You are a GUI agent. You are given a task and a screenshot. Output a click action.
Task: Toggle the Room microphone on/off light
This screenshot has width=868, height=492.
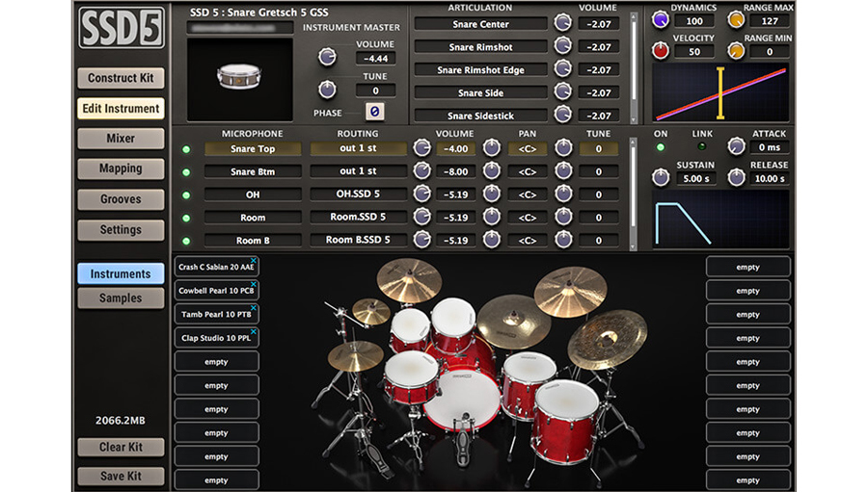point(186,219)
